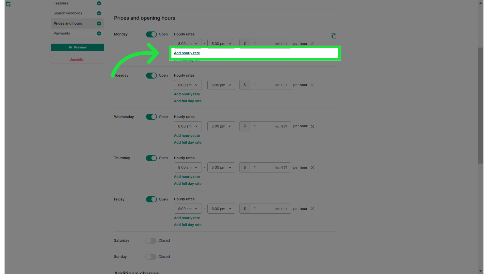Screen dimensions: 488x274
Task: Click the green checkmark beside Payments
Action: click(x=99, y=33)
